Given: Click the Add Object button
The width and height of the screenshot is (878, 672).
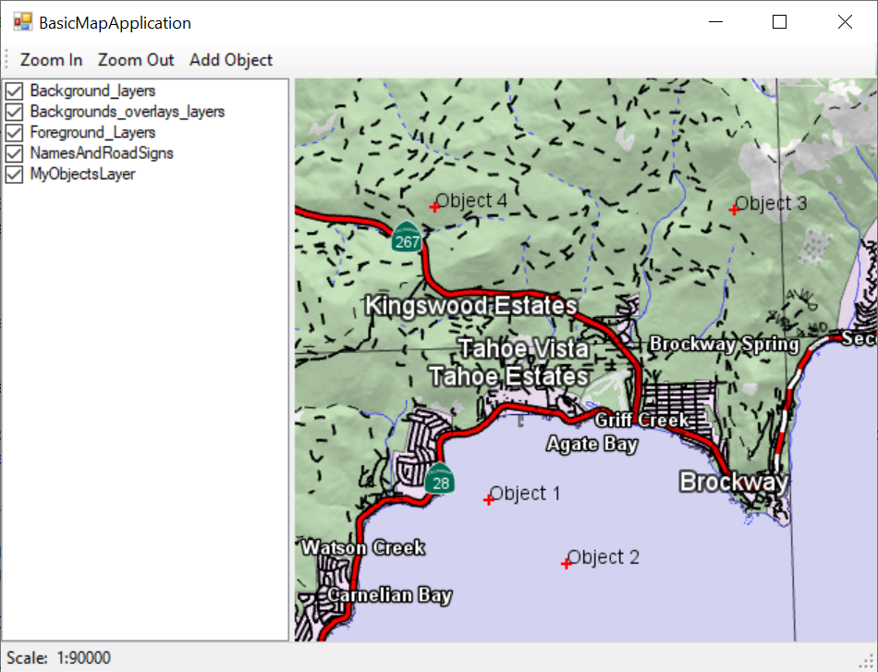Looking at the screenshot, I should [231, 60].
